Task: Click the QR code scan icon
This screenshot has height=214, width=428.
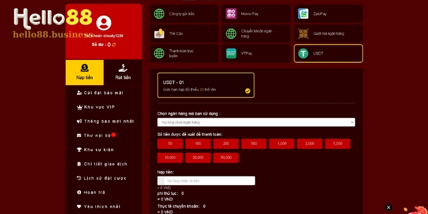Action: point(303,34)
